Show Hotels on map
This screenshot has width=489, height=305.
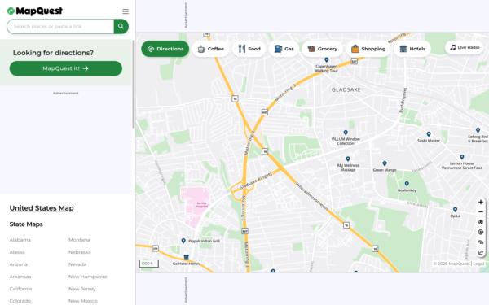pos(412,49)
